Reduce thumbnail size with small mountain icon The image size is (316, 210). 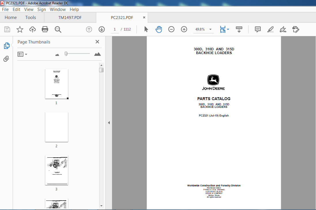click(x=57, y=55)
